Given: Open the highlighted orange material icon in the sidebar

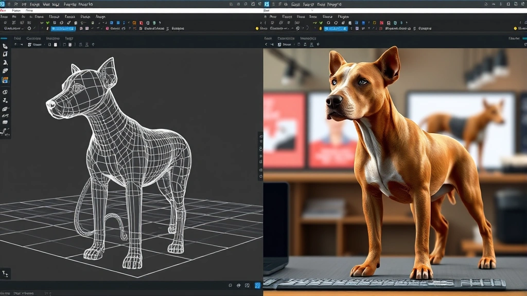Looking at the screenshot, I should pyautogui.click(x=6, y=80).
